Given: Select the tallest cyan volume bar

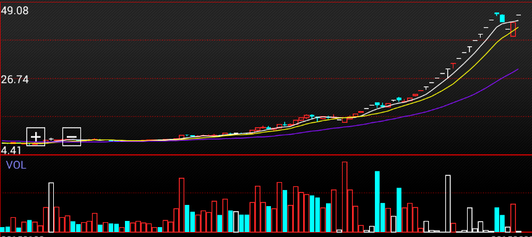Looking at the screenshot, I should pyautogui.click(x=377, y=202).
